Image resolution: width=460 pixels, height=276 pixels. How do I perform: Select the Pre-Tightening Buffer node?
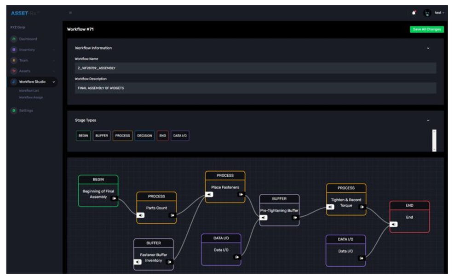click(x=279, y=210)
